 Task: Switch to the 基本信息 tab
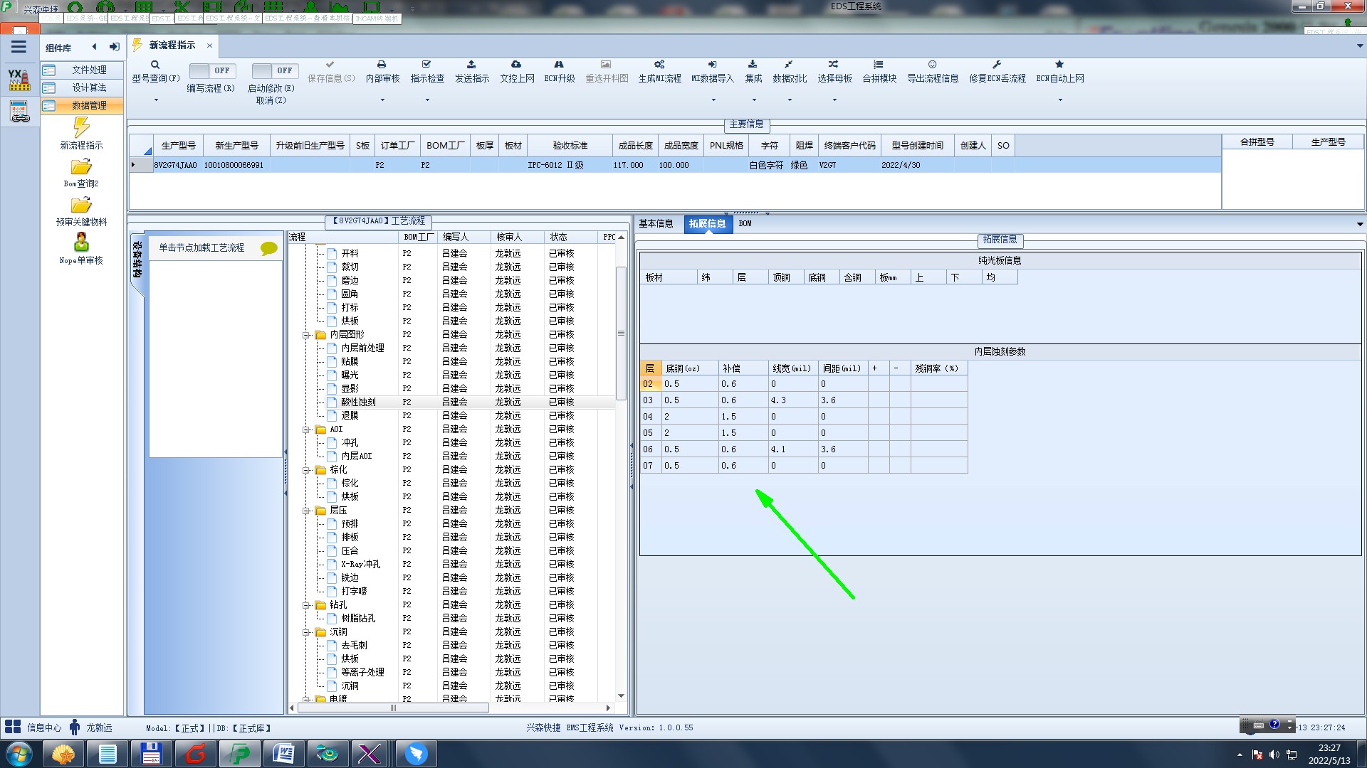(x=655, y=223)
